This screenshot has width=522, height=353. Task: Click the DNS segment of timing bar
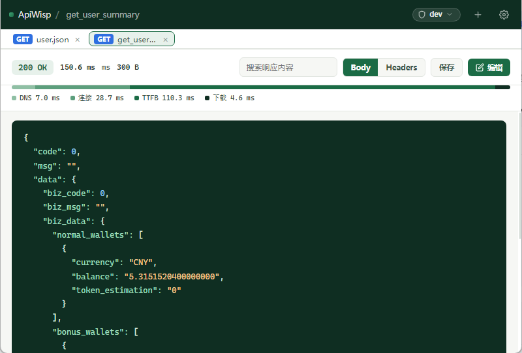tap(23, 87)
